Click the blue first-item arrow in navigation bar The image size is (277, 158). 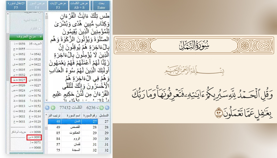pos(47,108)
